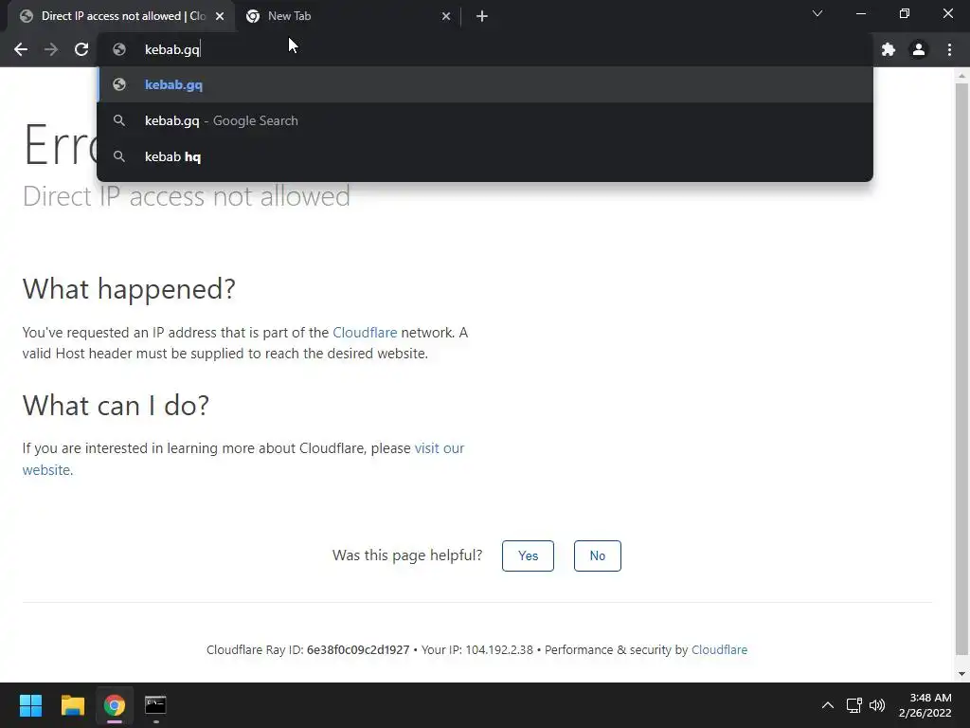Open the Command Prompt taskbar icon
The image size is (970, 728).
(x=155, y=705)
